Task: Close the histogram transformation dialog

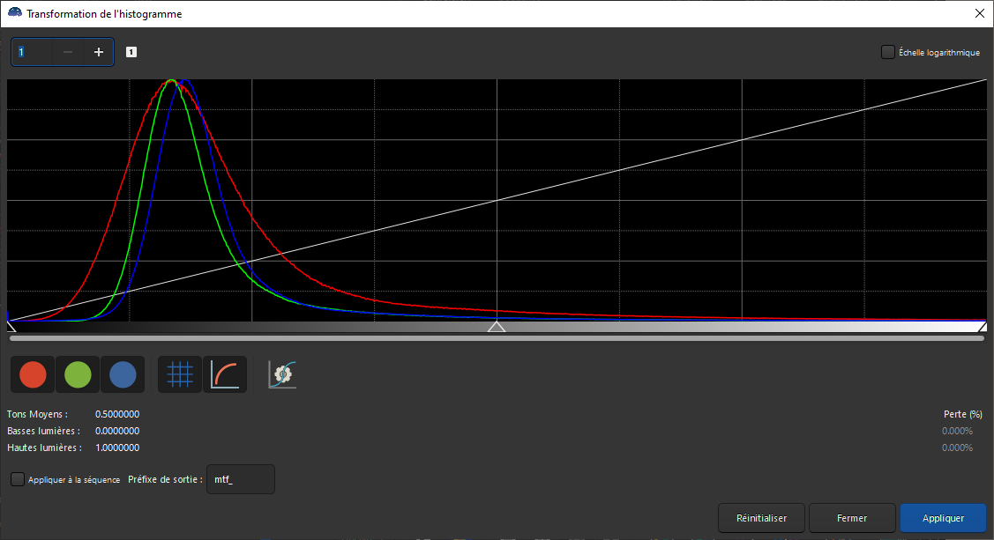Action: 979,13
